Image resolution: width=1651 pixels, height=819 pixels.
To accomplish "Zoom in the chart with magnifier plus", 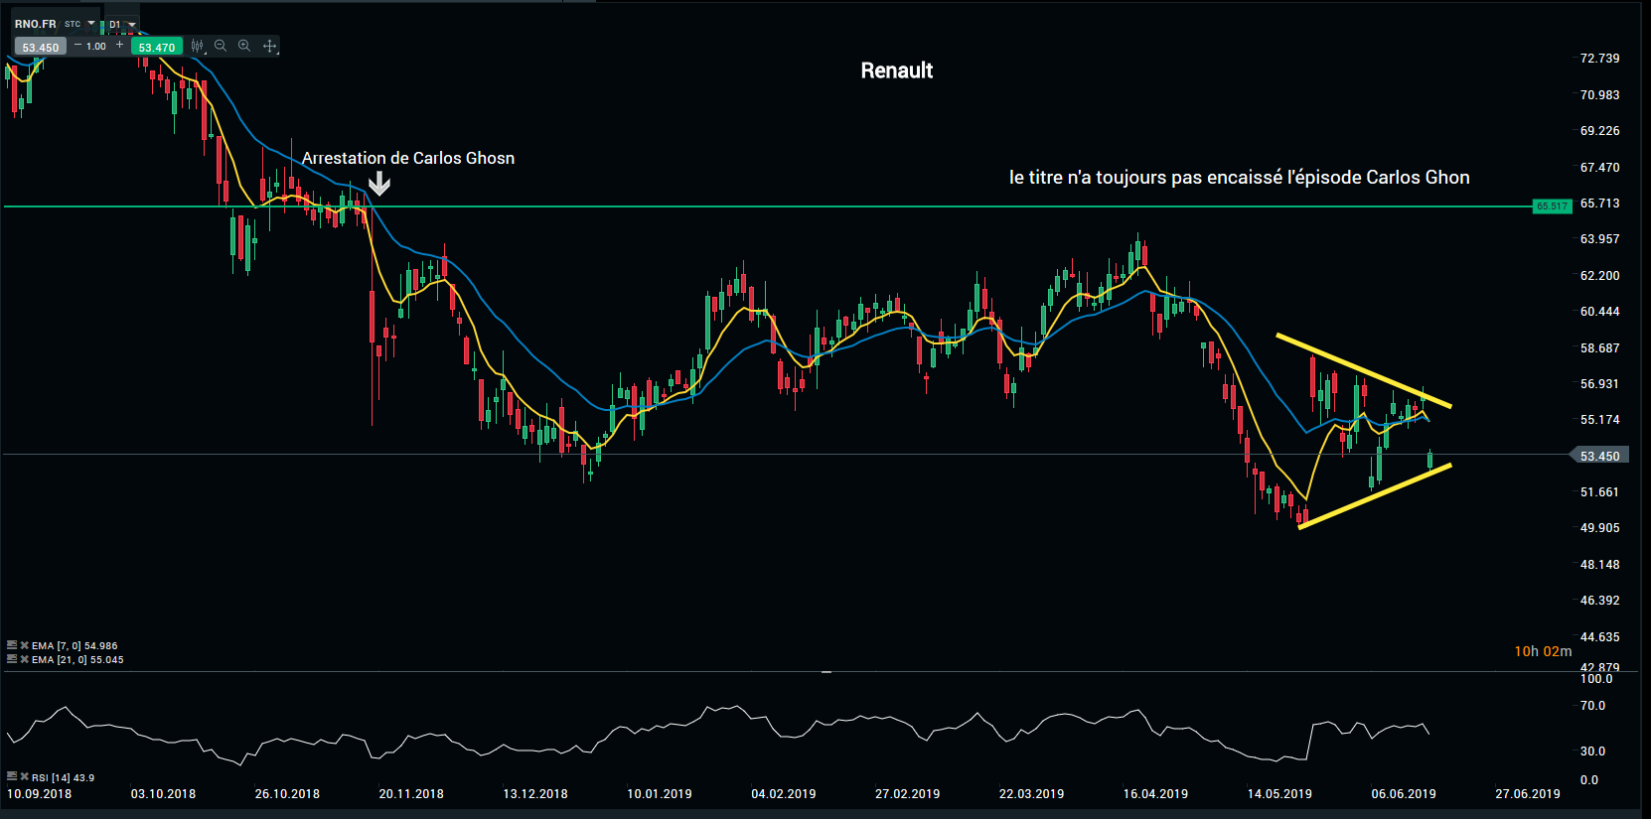I will [244, 47].
